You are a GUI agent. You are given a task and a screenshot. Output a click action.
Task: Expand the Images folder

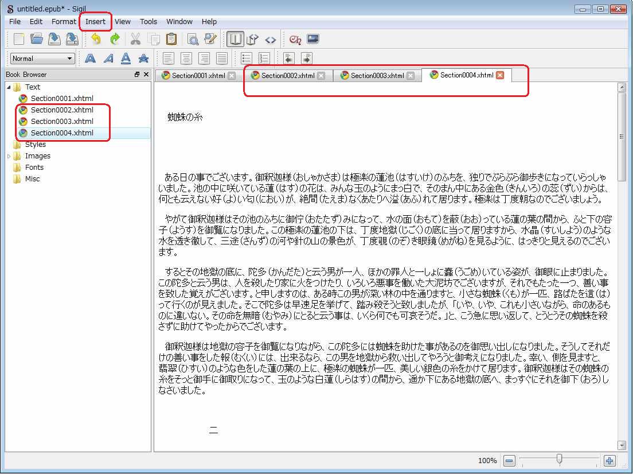tap(9, 156)
